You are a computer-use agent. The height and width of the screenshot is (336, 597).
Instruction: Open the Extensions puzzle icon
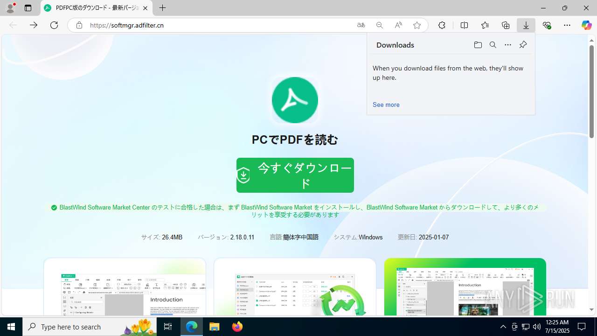tap(442, 25)
